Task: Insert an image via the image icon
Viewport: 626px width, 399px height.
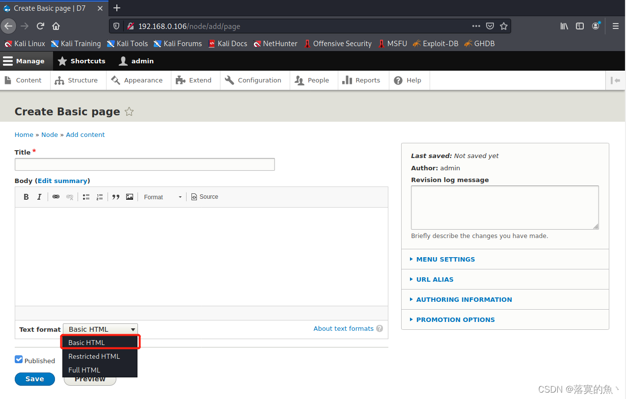Action: [130, 197]
